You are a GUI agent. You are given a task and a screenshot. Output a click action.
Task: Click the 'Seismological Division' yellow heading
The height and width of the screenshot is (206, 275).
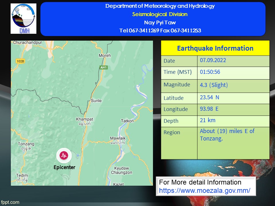160,14
